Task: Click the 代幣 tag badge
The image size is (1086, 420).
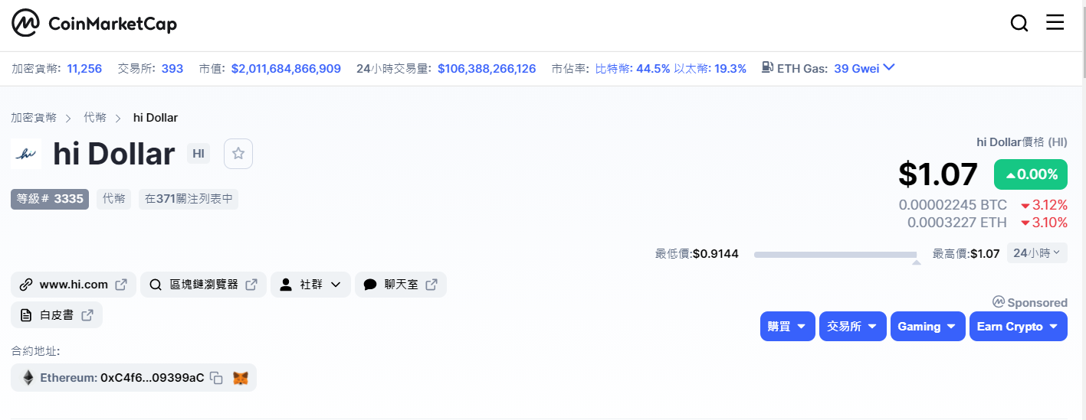Action: [113, 199]
